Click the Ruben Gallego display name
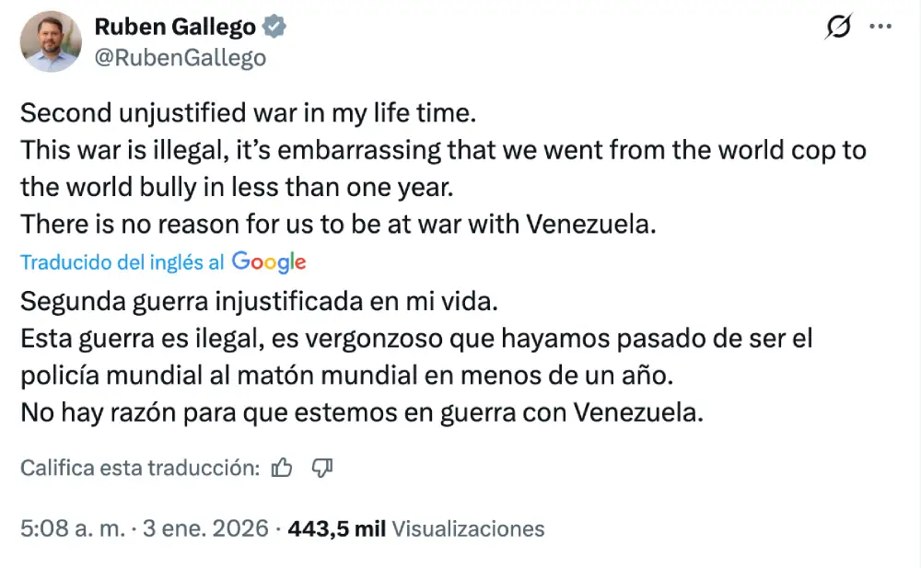This screenshot has height=568, width=921. click(x=175, y=28)
